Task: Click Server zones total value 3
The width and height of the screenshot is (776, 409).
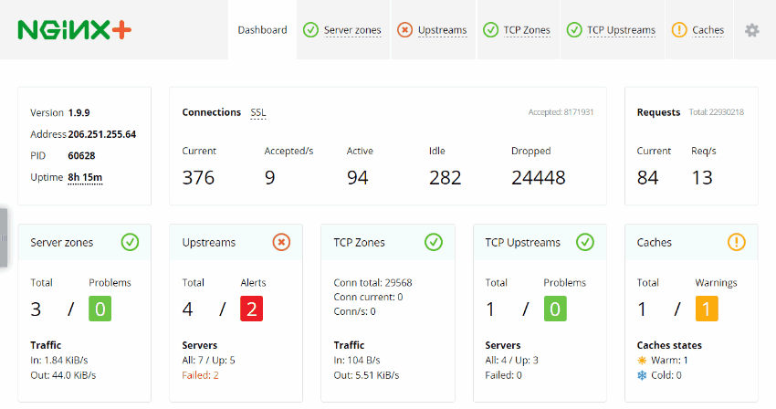Action: tap(36, 309)
